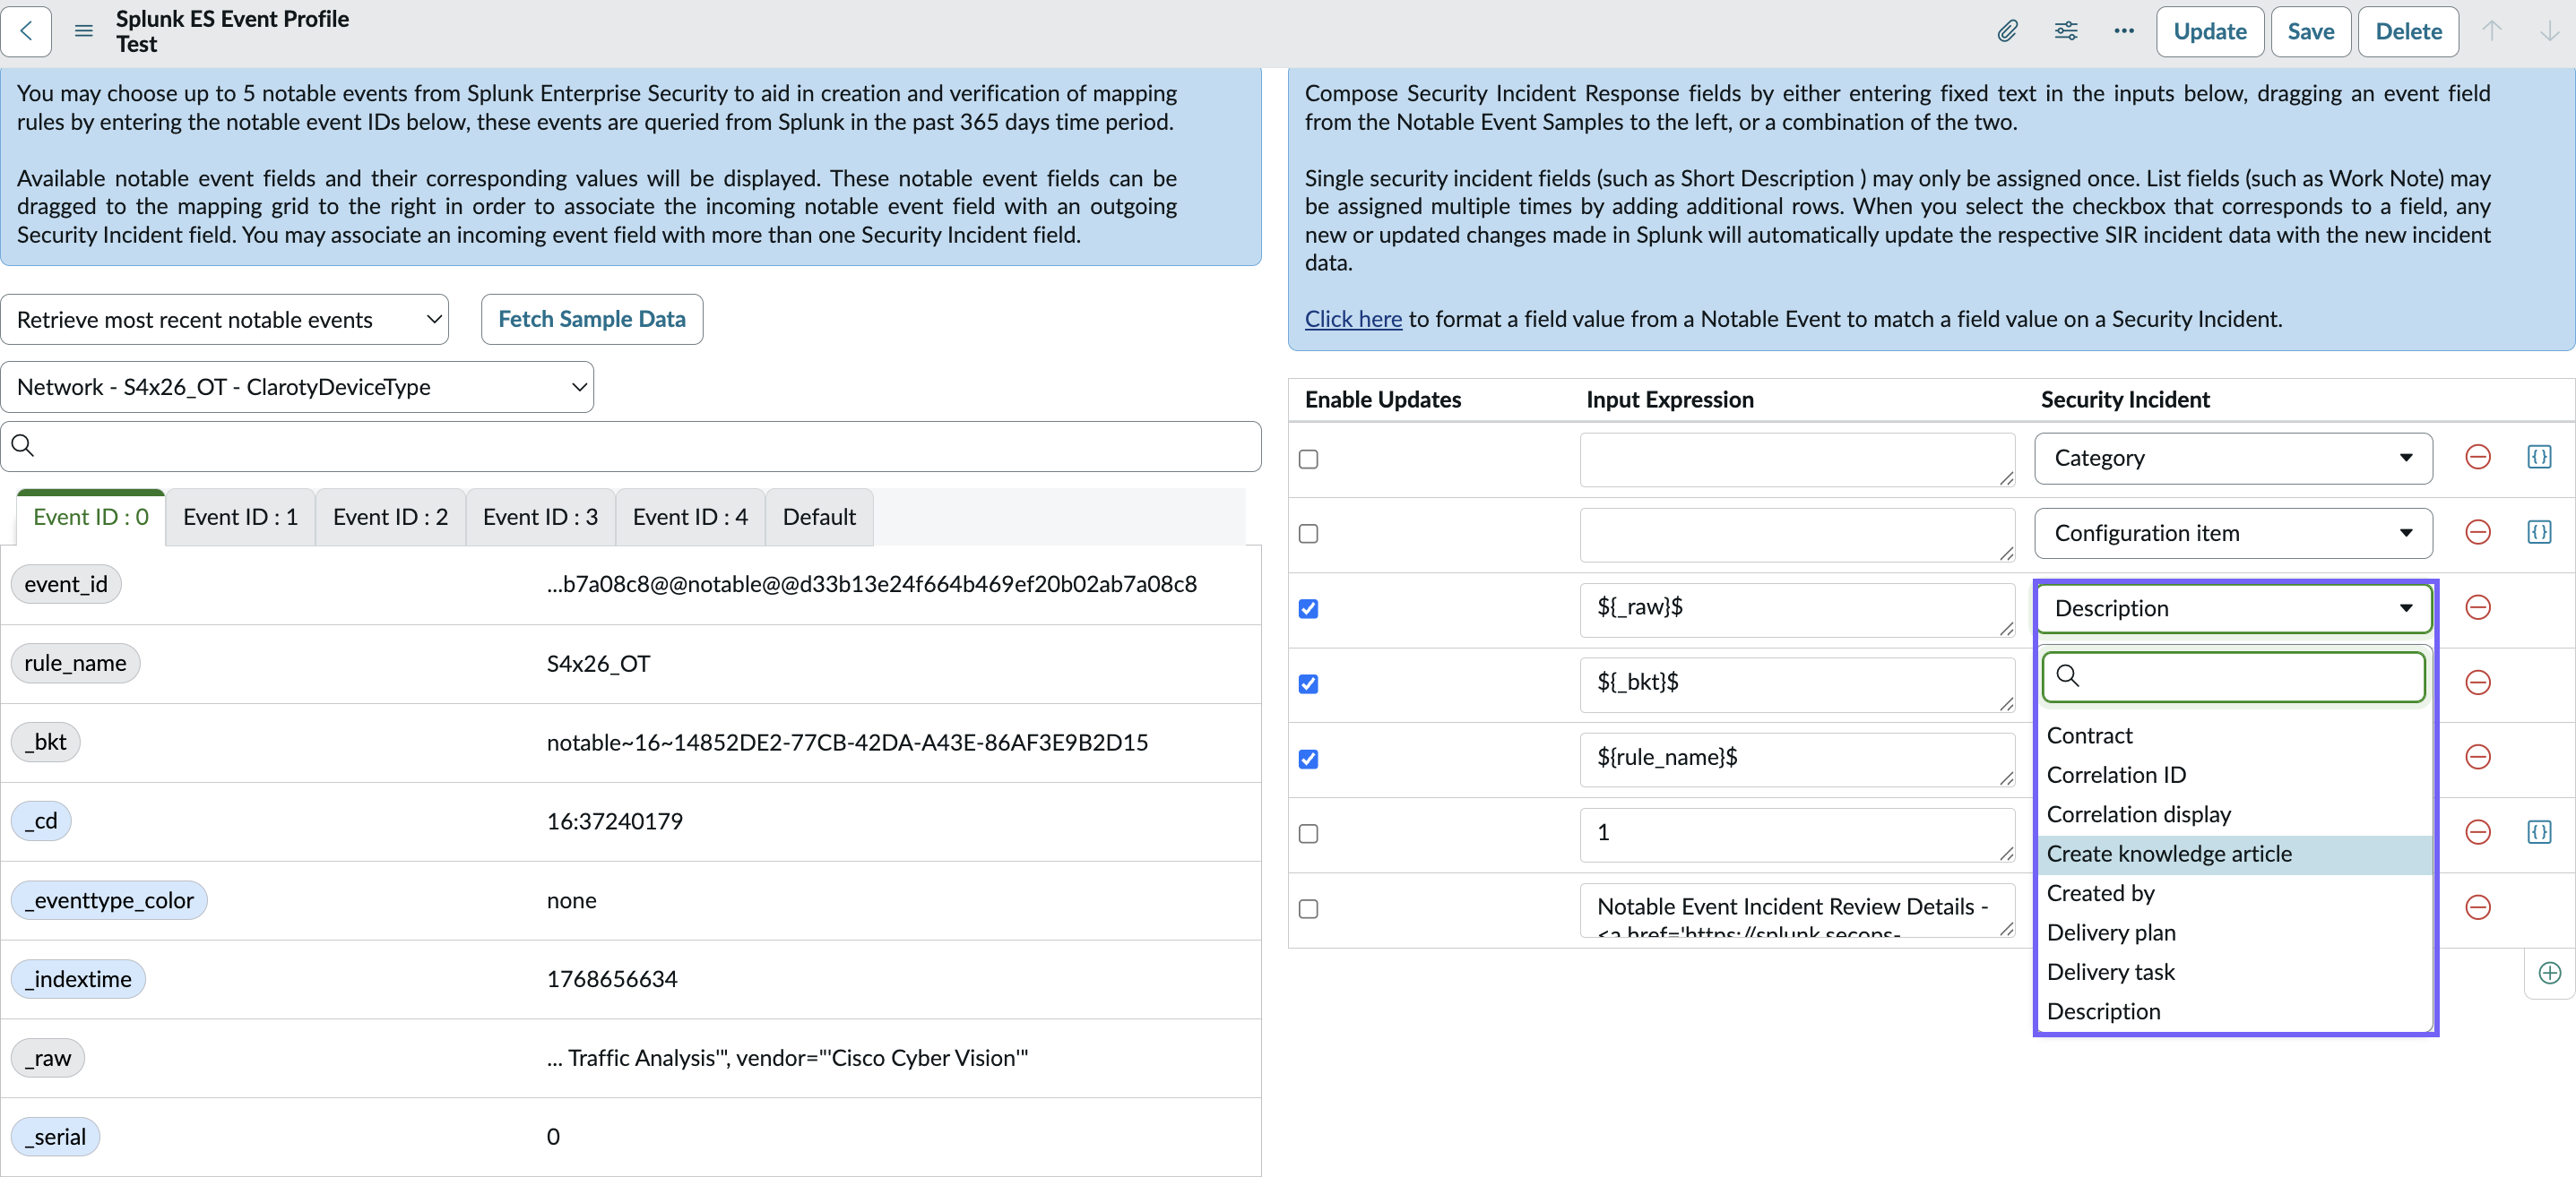Image resolution: width=2576 pixels, height=1177 pixels.
Task: Select the event_id field pill
Action: (66, 585)
